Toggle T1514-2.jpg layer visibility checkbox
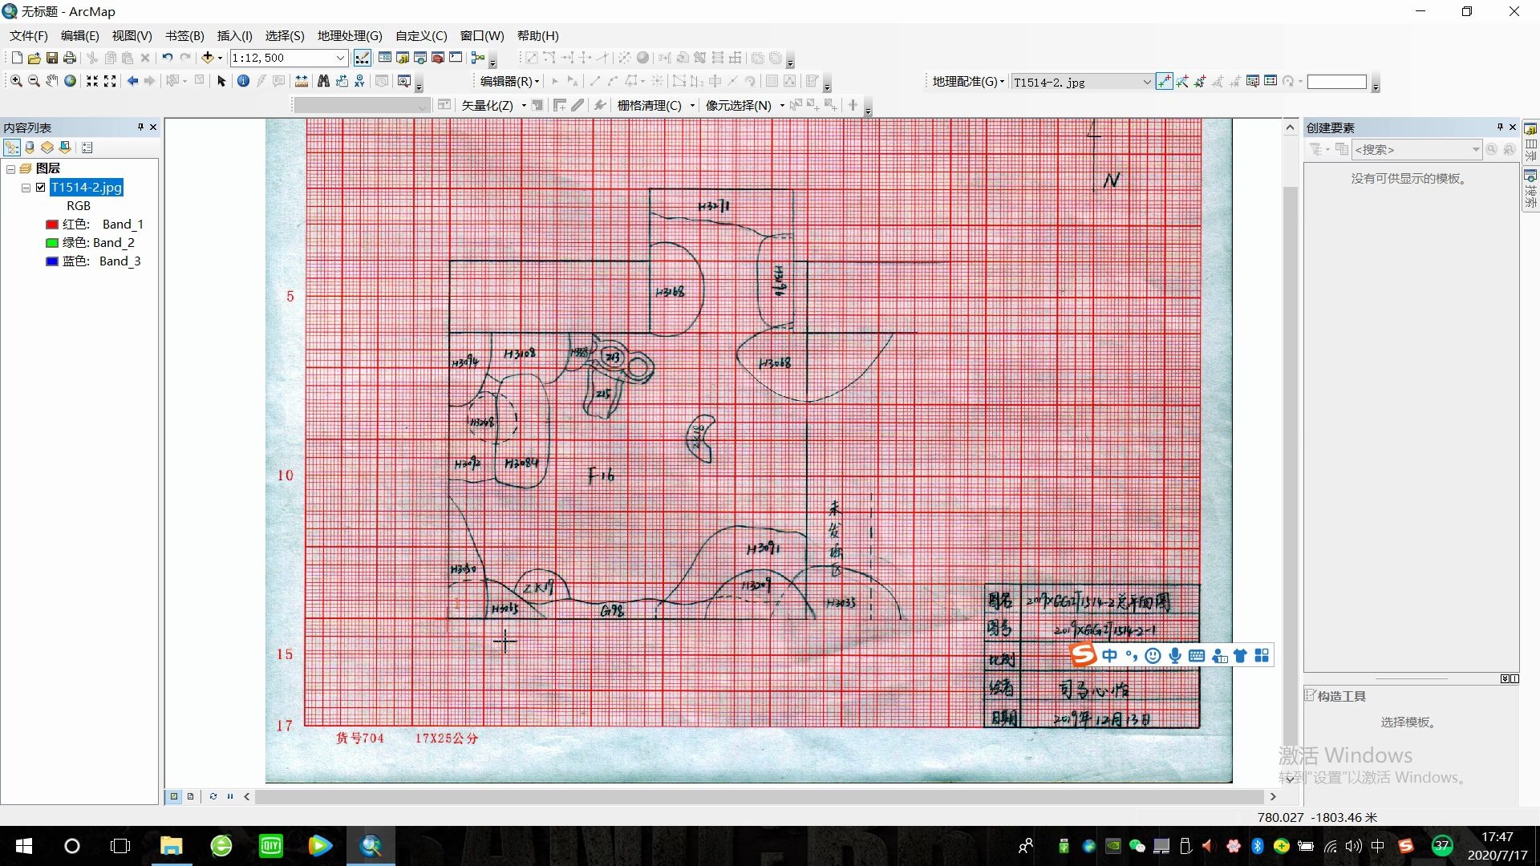Screen dimensions: 1540x866 (x=41, y=188)
